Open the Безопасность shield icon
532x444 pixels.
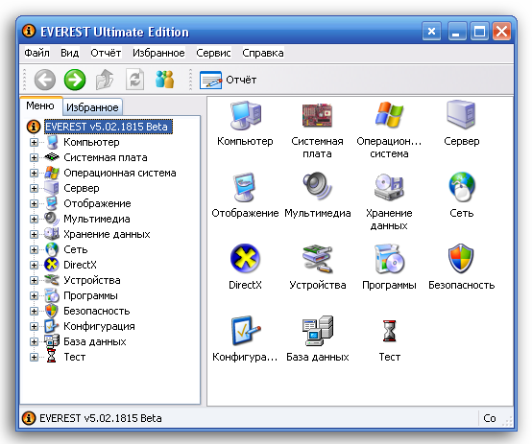(x=461, y=259)
